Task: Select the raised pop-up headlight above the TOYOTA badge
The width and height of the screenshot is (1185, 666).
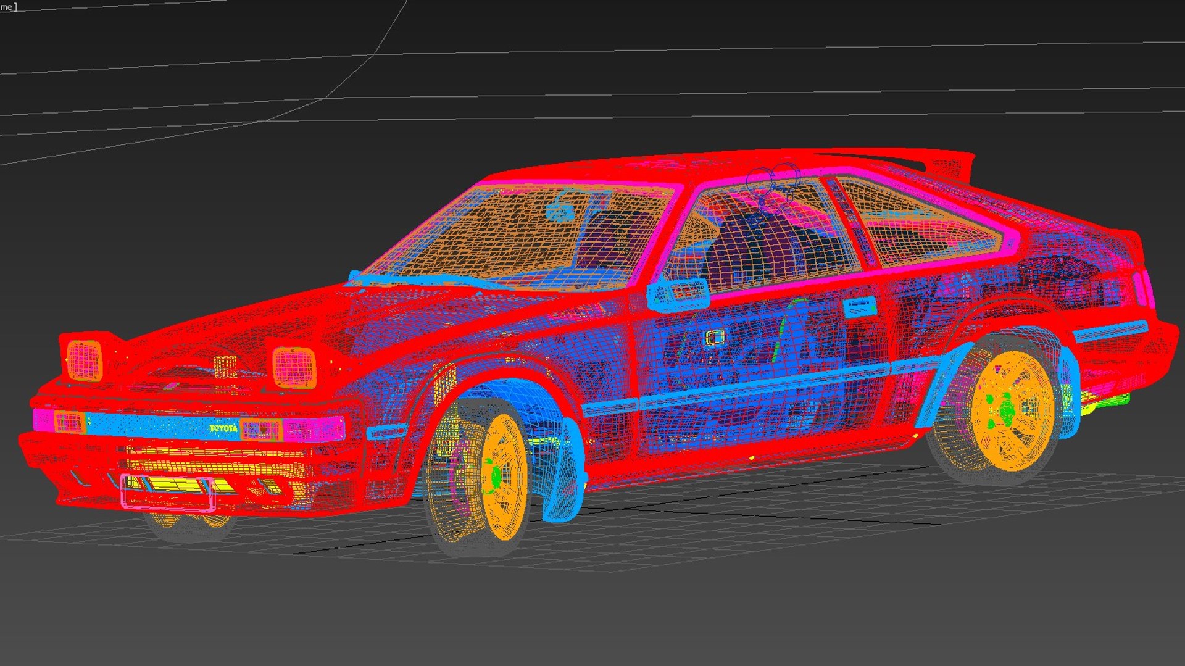Action: 294,367
